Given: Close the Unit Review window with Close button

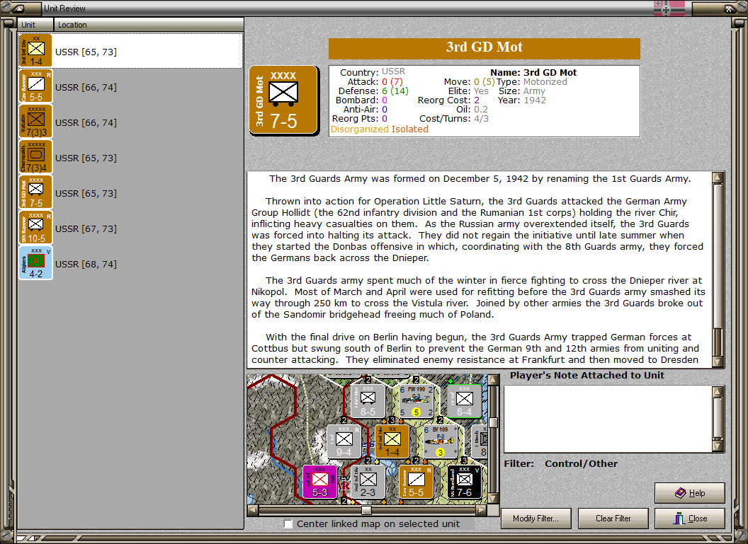Looking at the screenshot, I should pyautogui.click(x=689, y=519).
